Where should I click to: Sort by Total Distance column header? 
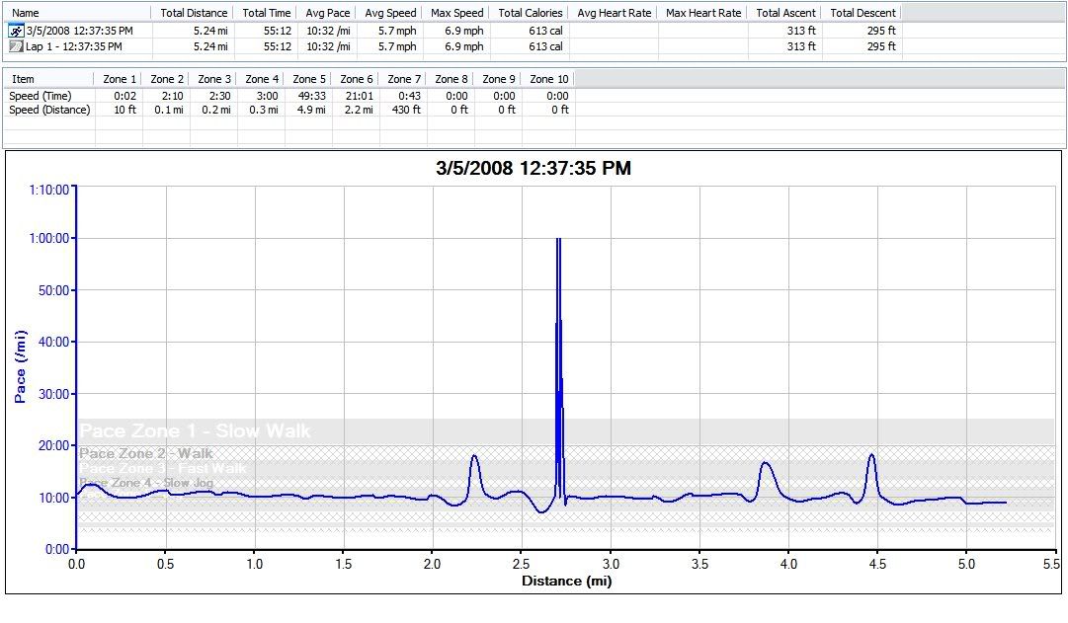tap(194, 13)
